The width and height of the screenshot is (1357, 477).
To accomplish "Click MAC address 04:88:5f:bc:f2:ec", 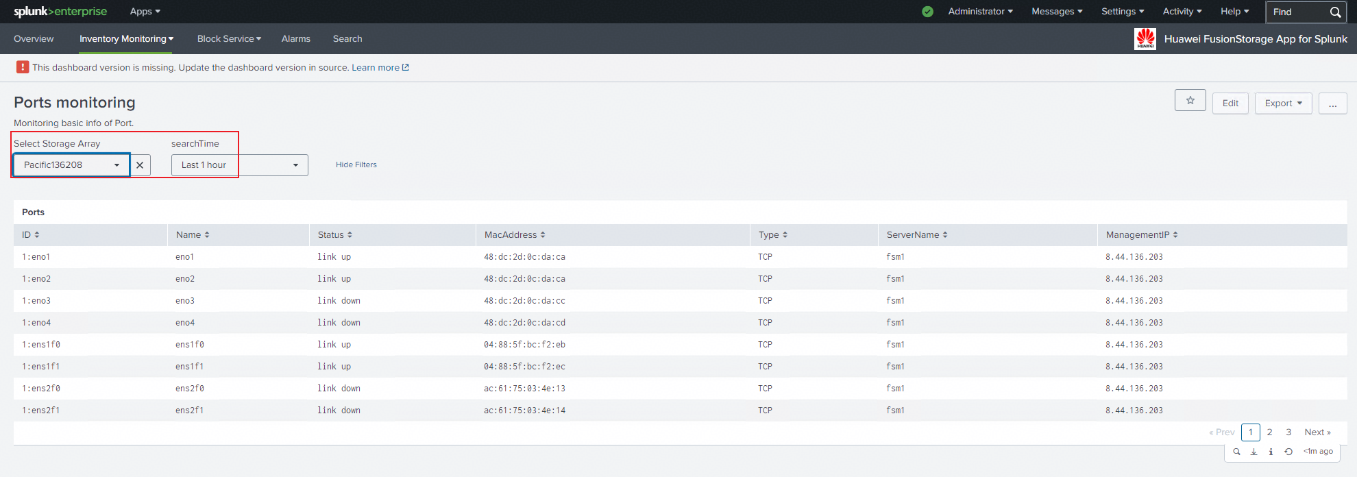I will pos(524,367).
